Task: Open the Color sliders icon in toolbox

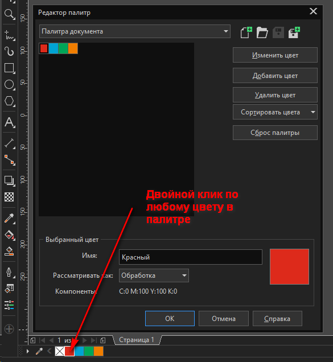Action: coord(9,305)
